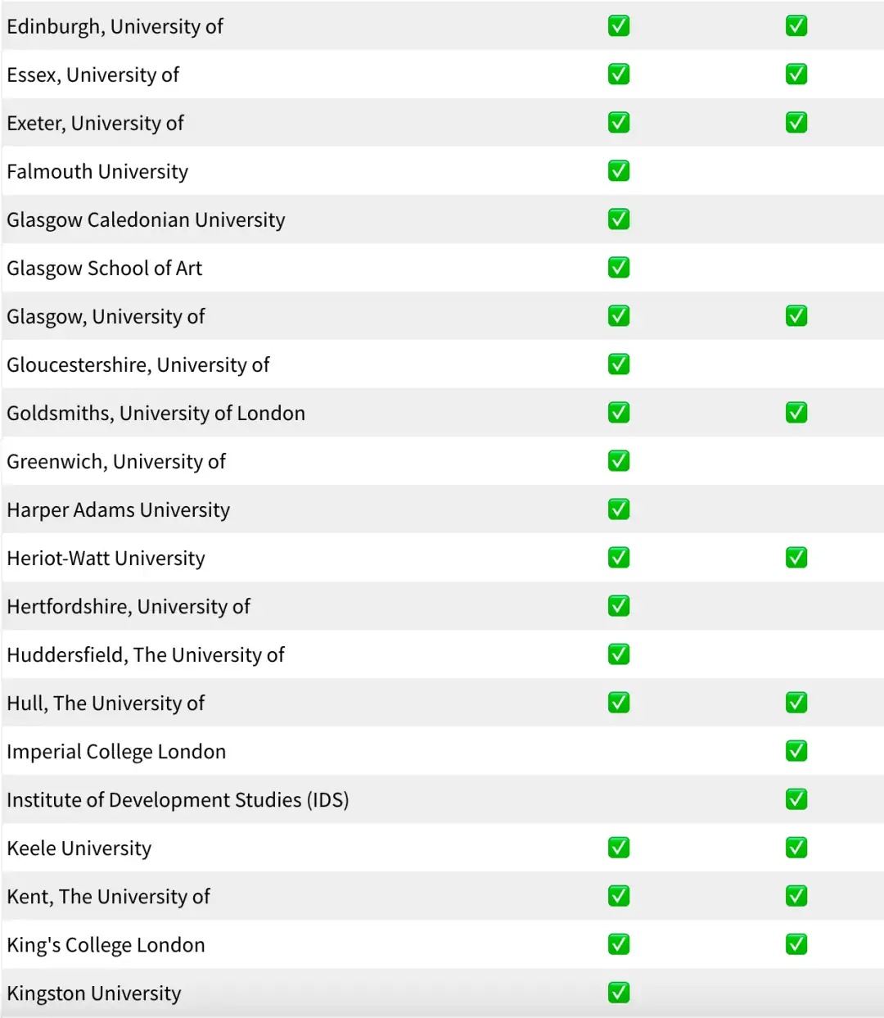The width and height of the screenshot is (884, 1018).
Task: Click Essex row second-column green checkmark
Action: pos(796,75)
